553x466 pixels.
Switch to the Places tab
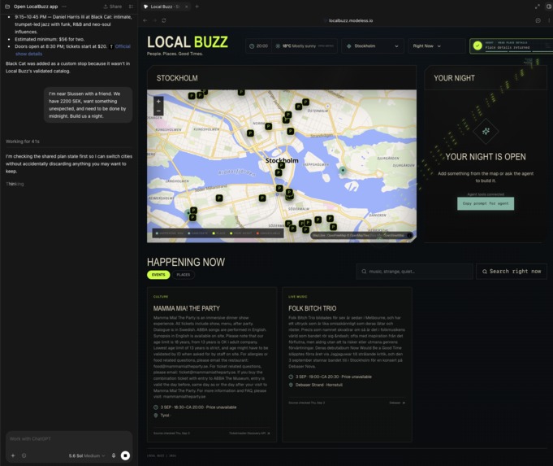(183, 275)
